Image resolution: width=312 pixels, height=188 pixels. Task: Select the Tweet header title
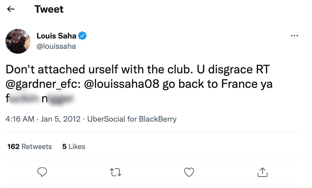click(49, 9)
